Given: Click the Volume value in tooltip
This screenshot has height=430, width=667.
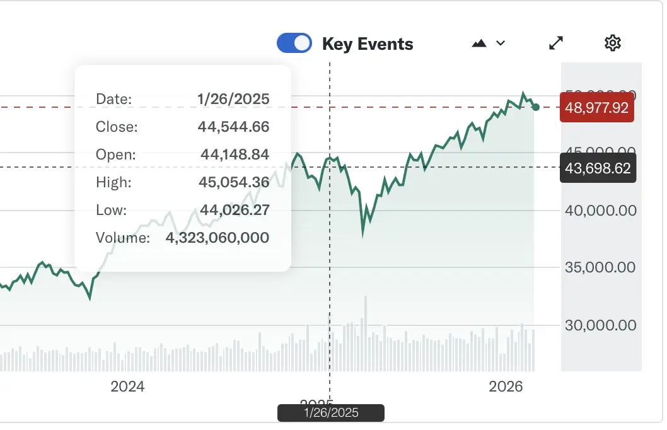Looking at the screenshot, I should click(217, 238).
